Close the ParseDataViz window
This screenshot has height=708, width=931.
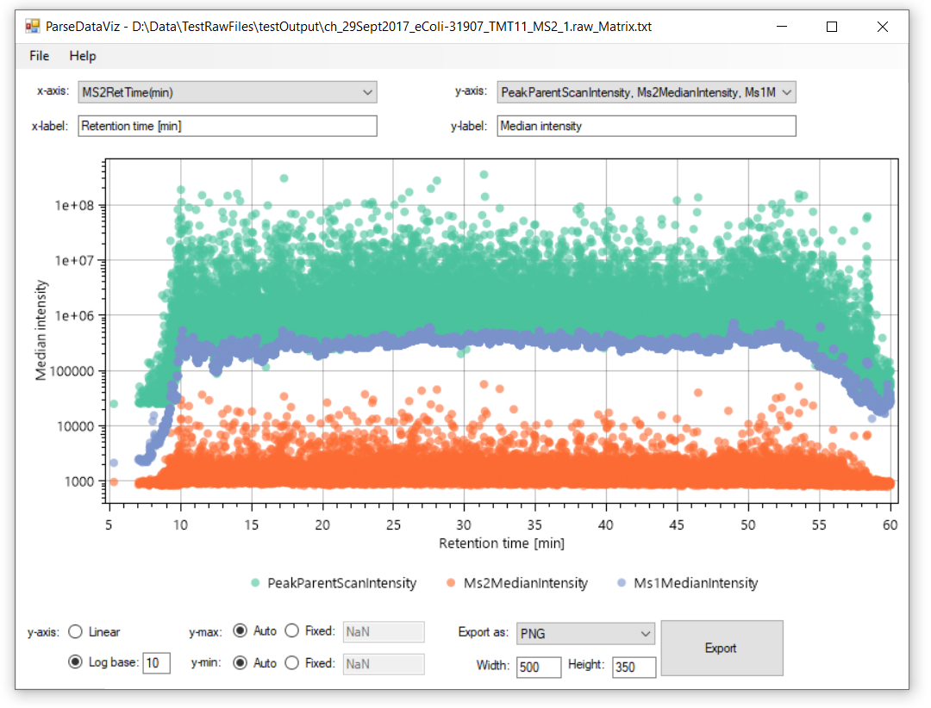tap(883, 27)
